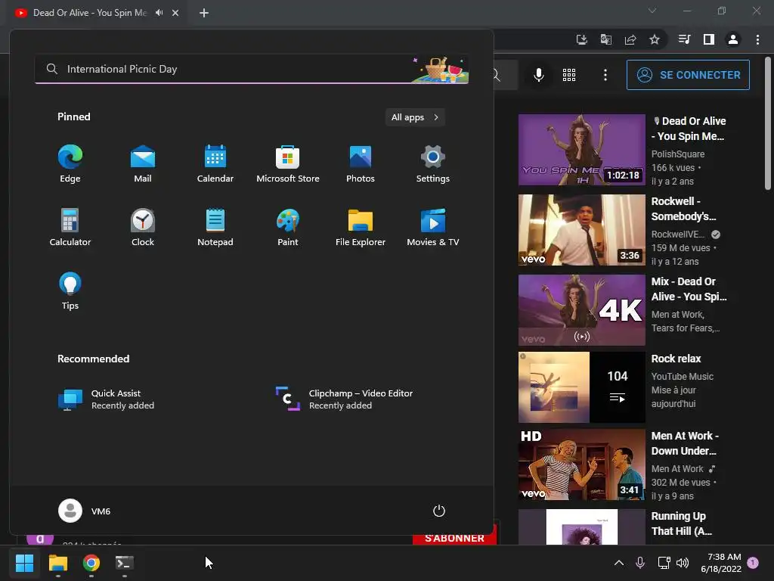Show hidden system tray icons
The image size is (774, 581).
point(618,563)
